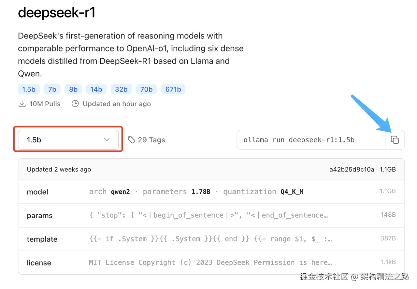
Task: Click the download icon next to 10M Pulls
Action: click(22, 104)
